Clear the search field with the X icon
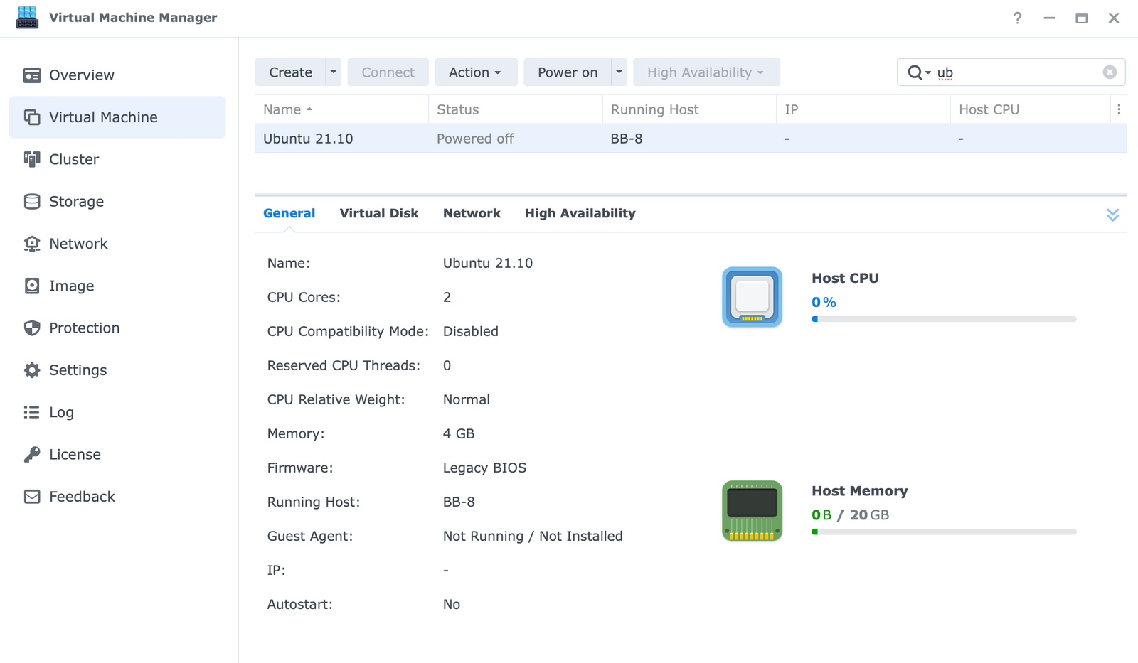Image resolution: width=1138 pixels, height=663 pixels. coord(1109,72)
